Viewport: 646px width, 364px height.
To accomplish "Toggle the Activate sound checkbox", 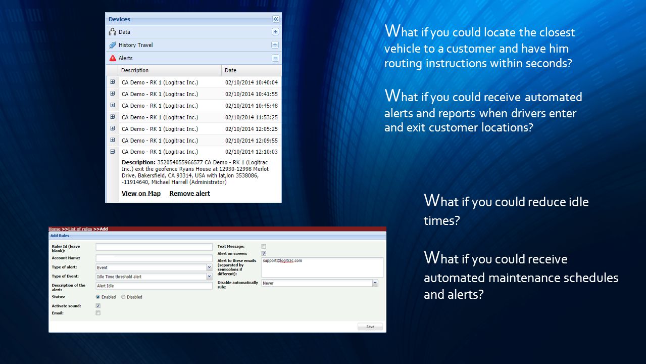I will (x=98, y=306).
